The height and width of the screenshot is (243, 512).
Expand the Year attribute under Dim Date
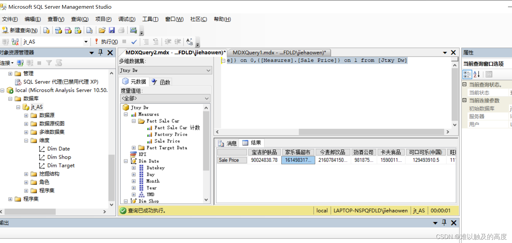tap(134, 188)
